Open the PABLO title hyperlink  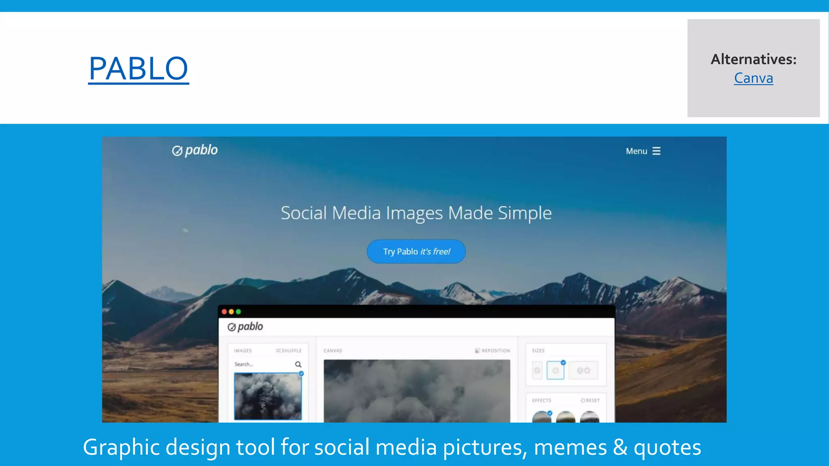138,68
